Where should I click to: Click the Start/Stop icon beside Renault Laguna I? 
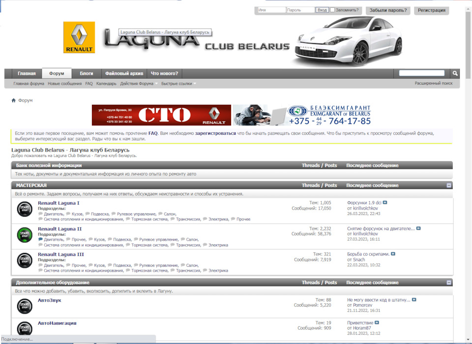tap(25, 209)
